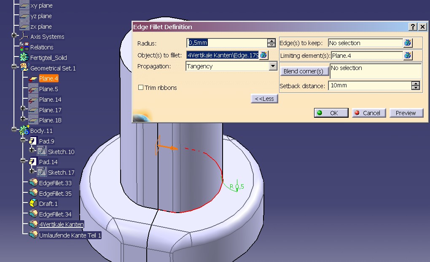Expand the Plane.18 node
The image size is (430, 262).
pyautogui.click(x=23, y=119)
